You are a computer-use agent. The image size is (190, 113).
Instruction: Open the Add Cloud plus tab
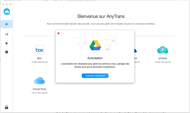(7, 24)
